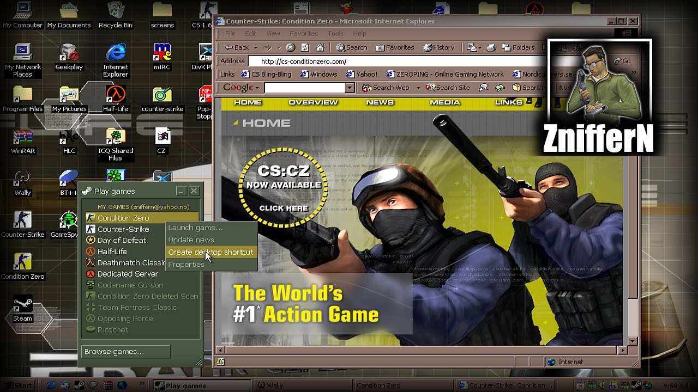Open the WinRAR desktop icon
Screen dimensions: 698x392
coord(22,141)
